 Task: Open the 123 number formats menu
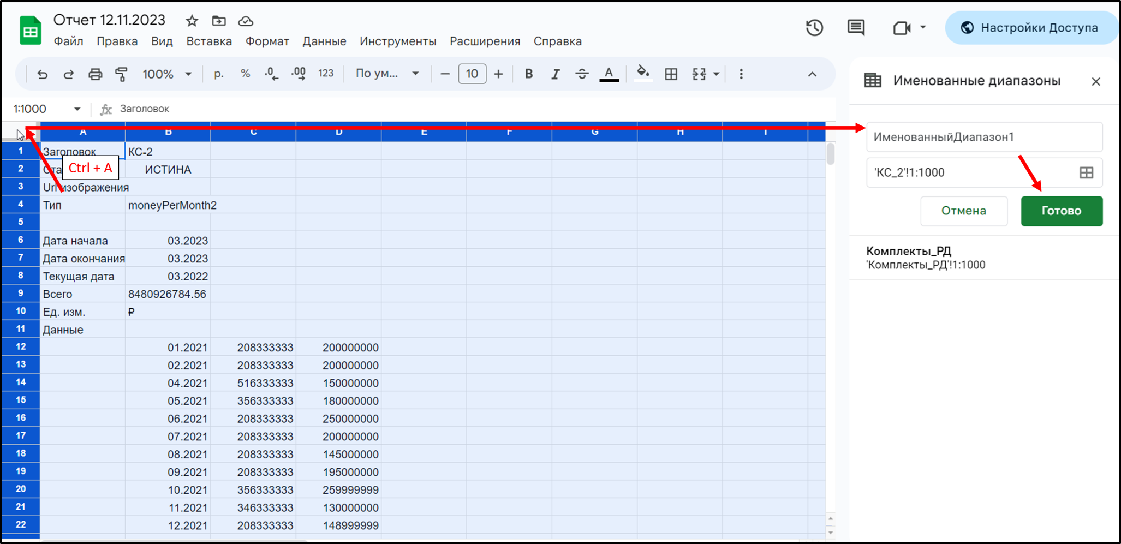pyautogui.click(x=326, y=74)
